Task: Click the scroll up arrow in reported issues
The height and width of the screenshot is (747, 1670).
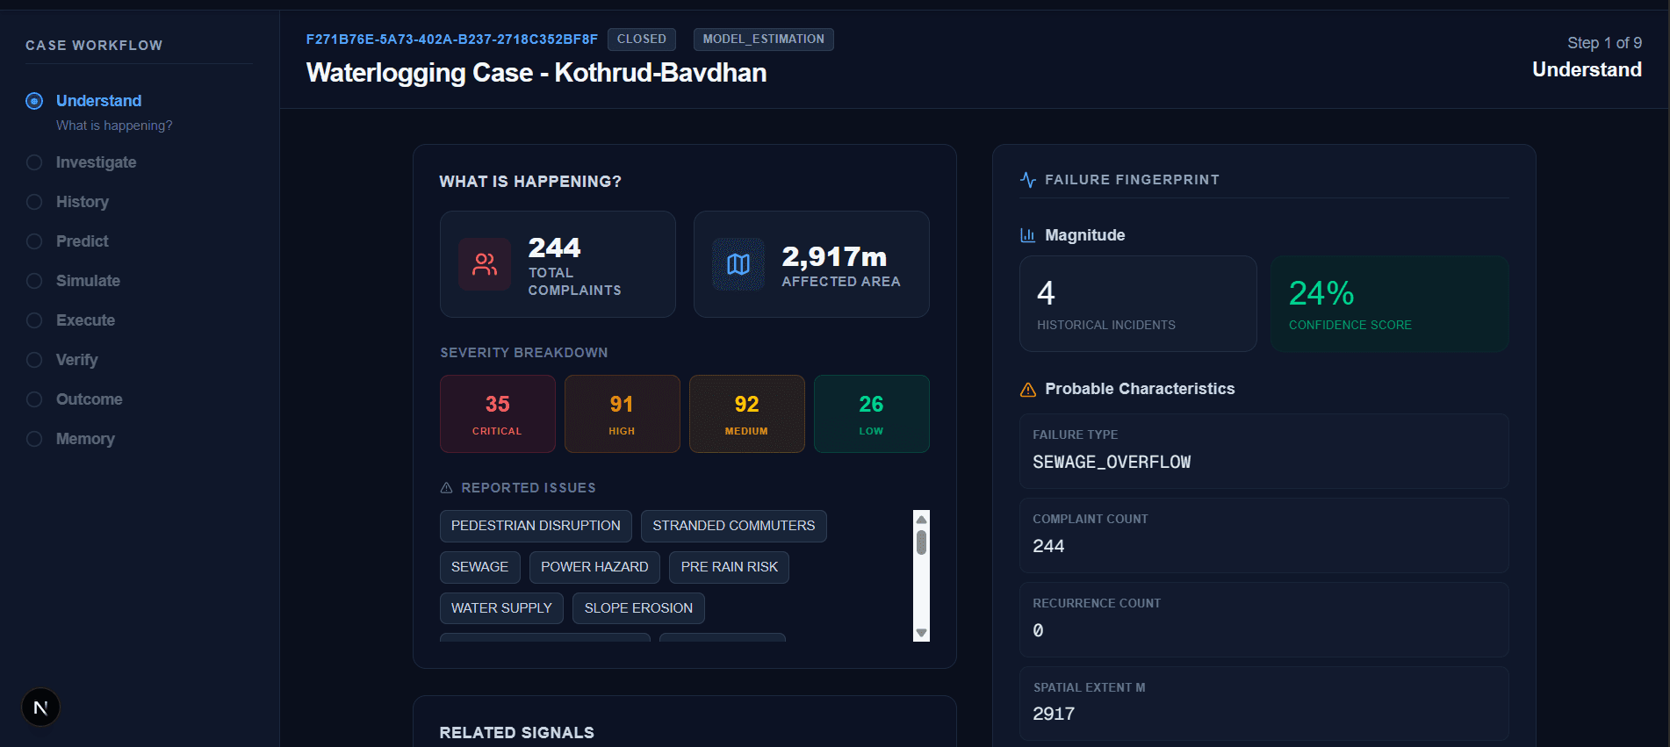Action: click(921, 519)
